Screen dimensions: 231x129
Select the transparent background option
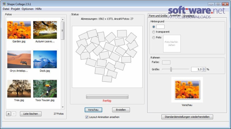tap(154, 32)
